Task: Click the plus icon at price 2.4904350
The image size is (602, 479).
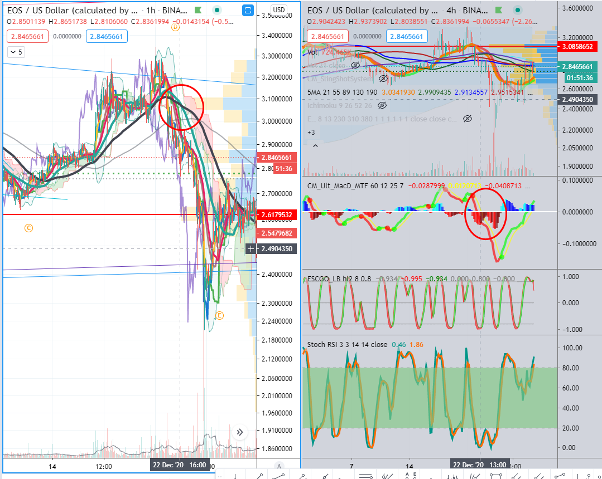Action: coord(251,249)
